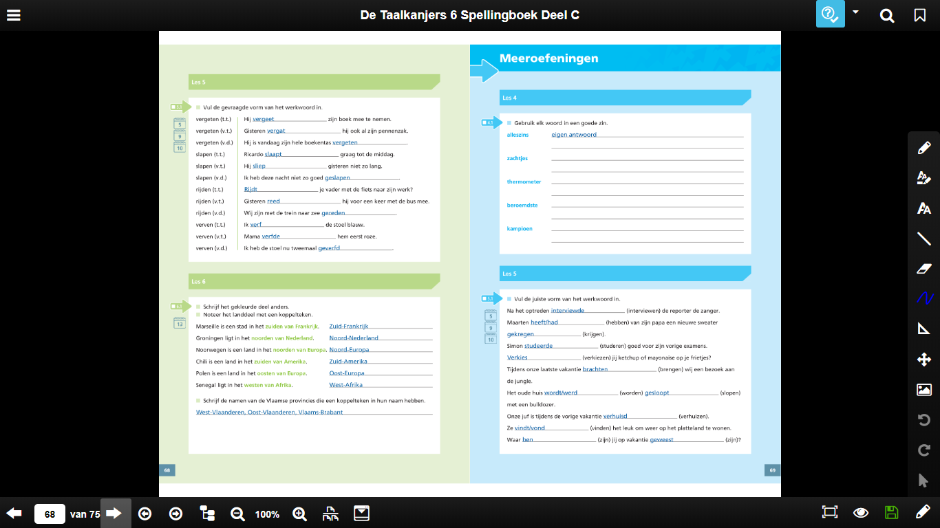Expand the dropdown arrow beside help button
The image size is (940, 528).
point(855,12)
